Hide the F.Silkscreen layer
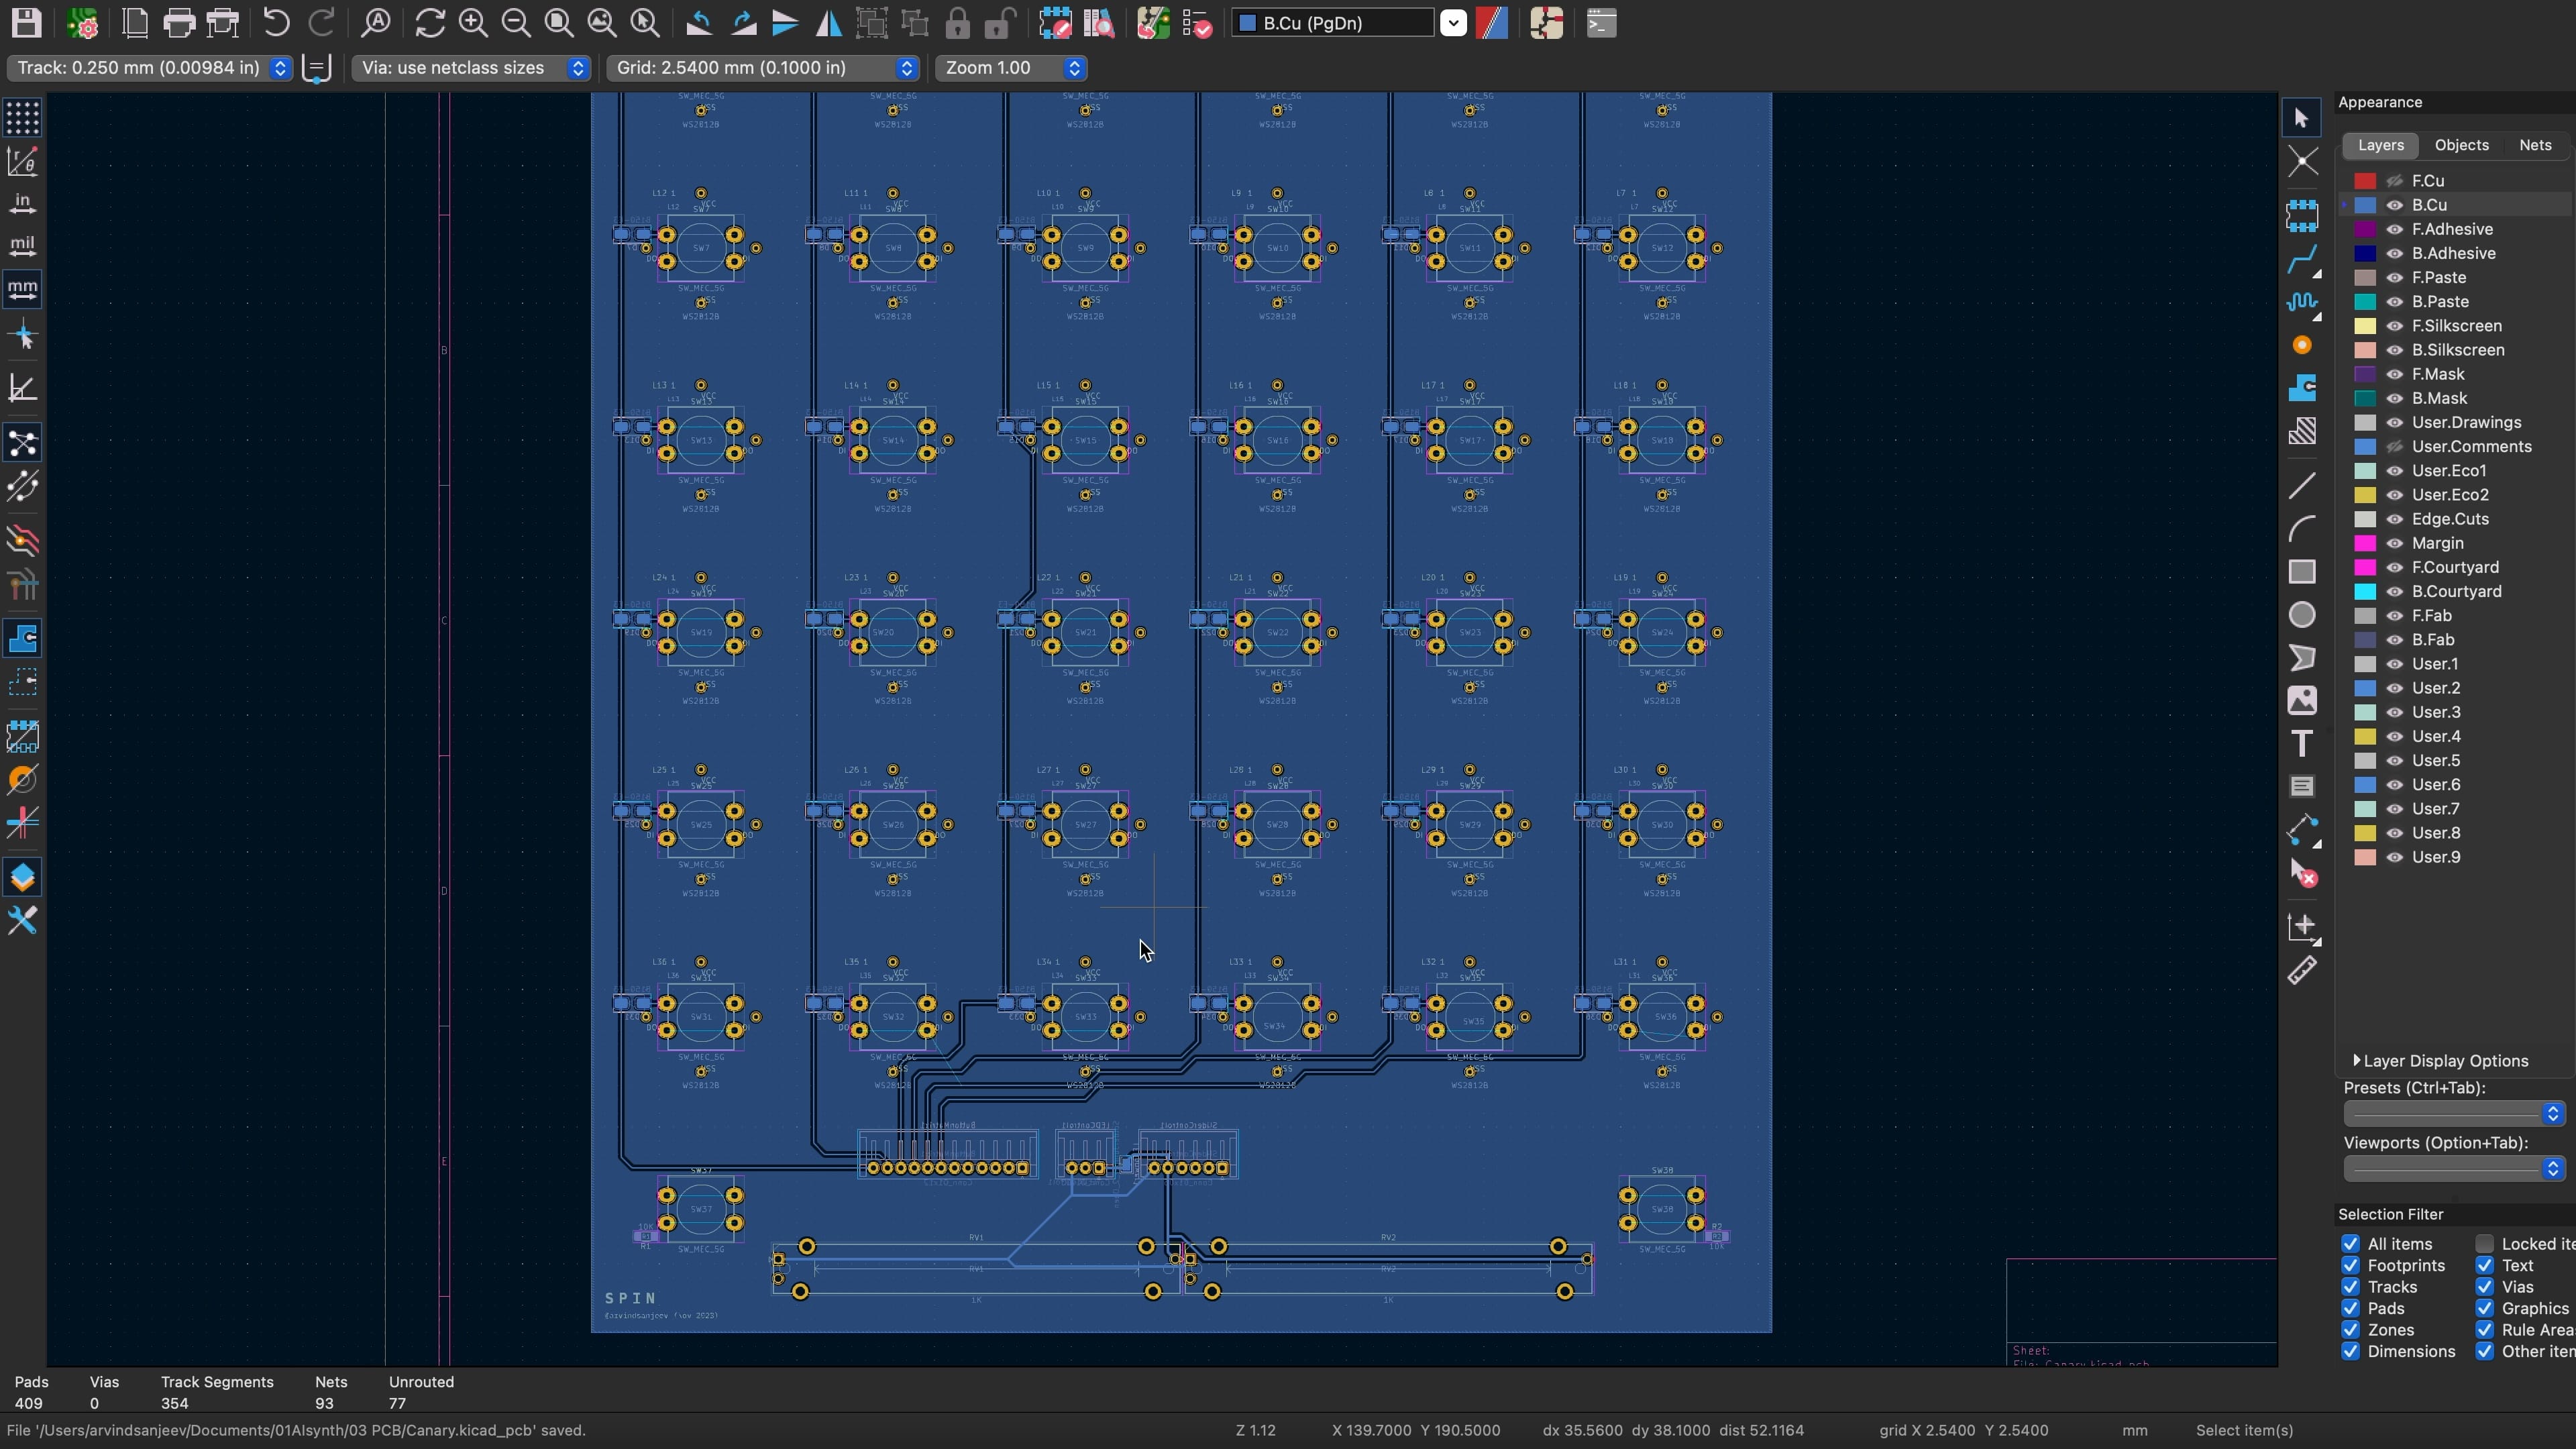Image resolution: width=2576 pixels, height=1449 pixels. (x=2395, y=326)
